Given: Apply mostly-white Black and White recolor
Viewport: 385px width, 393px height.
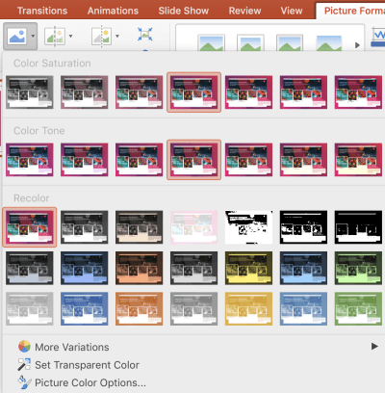Looking at the screenshot, I should point(248,227).
